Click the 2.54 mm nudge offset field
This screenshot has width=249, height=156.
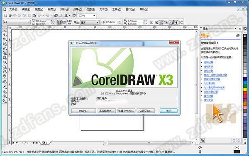coord(112,22)
